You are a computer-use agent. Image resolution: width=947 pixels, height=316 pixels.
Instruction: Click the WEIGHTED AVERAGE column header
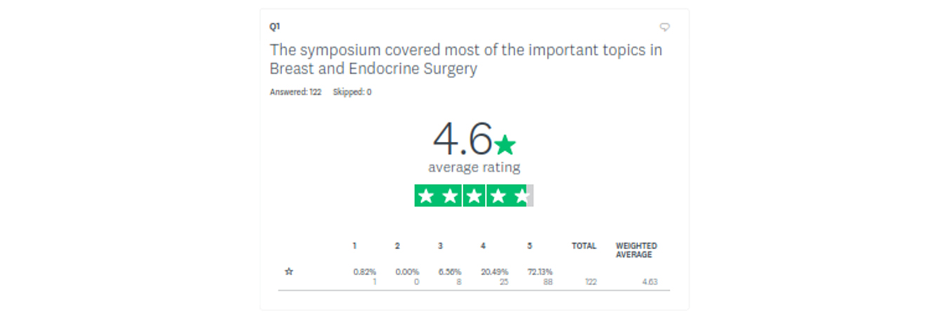pos(636,250)
